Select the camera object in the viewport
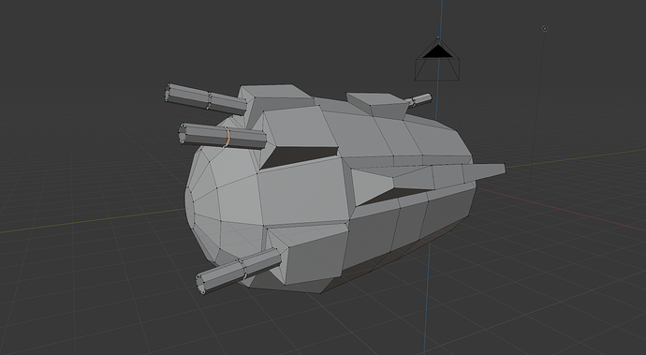646x355 pixels. [437, 59]
